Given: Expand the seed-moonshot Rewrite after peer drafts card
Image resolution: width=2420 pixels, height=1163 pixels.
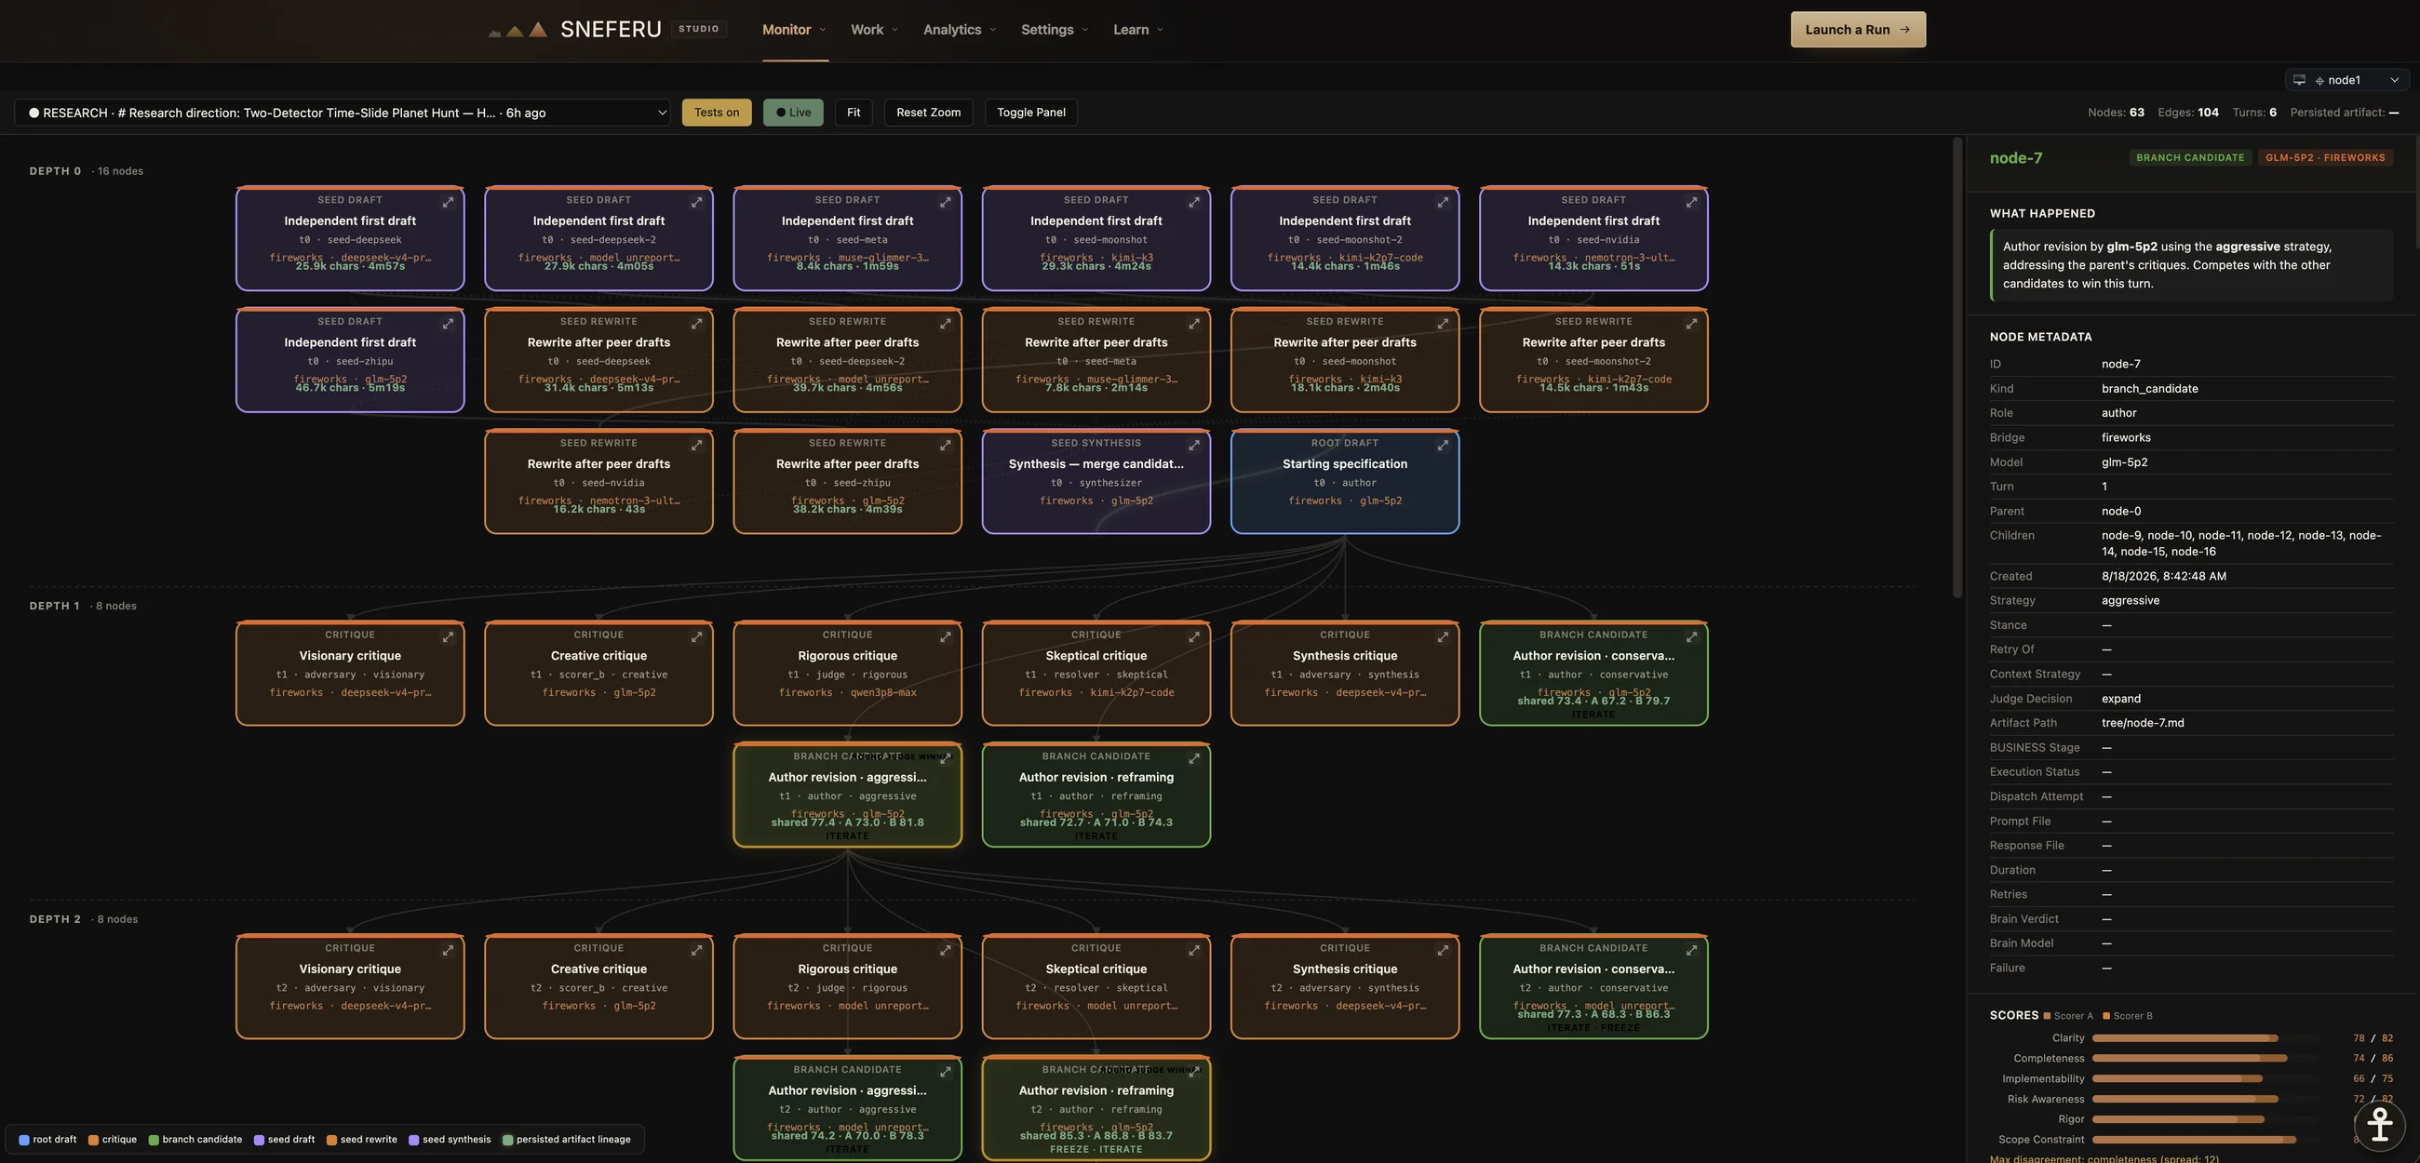Looking at the screenshot, I should 1443,323.
